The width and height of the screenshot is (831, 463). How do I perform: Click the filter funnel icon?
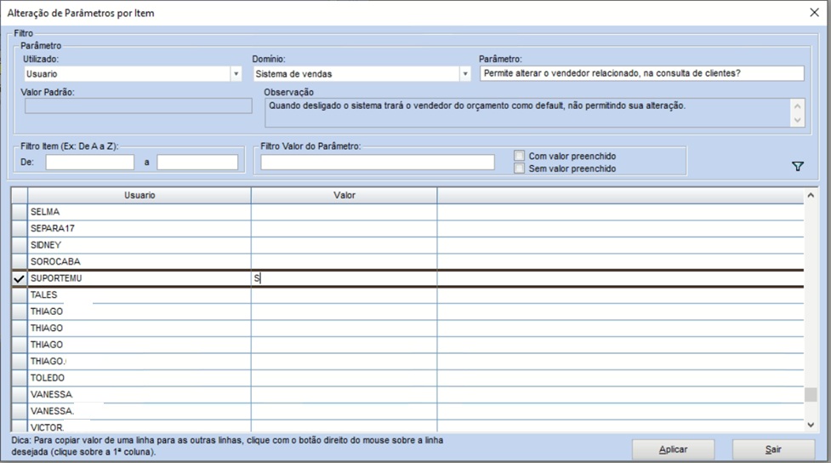(797, 167)
